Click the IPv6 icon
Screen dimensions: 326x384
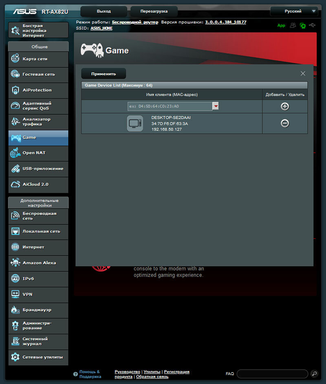click(x=15, y=278)
